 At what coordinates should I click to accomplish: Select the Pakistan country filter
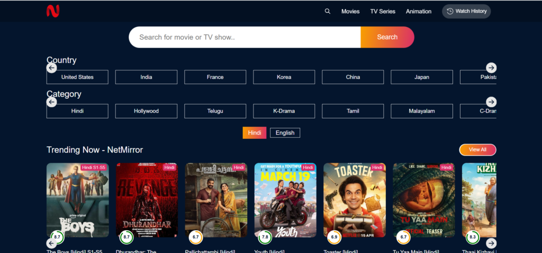[478, 77]
